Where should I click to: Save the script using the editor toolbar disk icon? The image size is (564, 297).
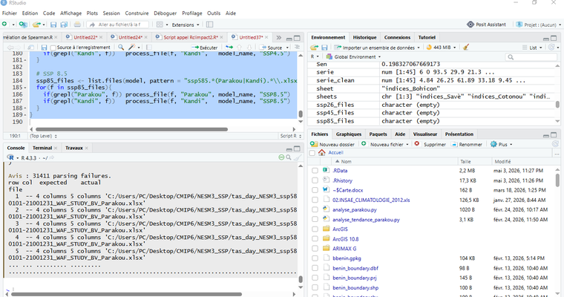tap(44, 48)
